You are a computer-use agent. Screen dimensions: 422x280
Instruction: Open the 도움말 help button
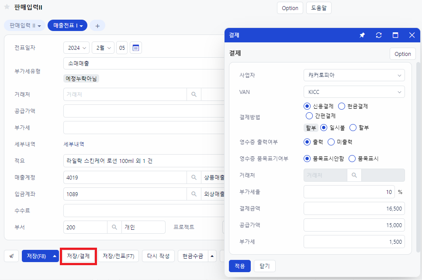click(318, 8)
